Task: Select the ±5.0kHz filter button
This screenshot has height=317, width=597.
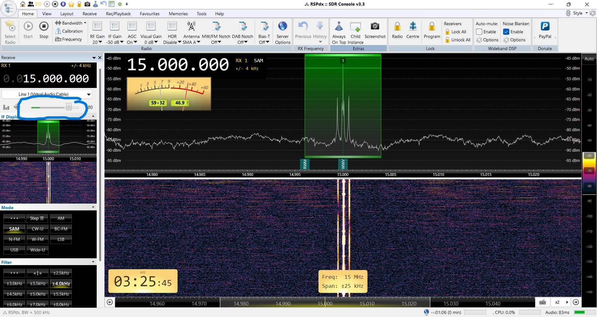Action: click(x=38, y=294)
